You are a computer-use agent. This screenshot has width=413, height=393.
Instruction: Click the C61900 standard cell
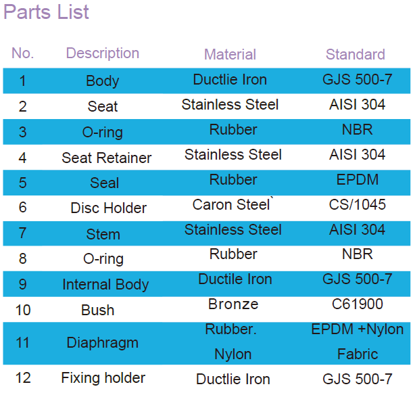pyautogui.click(x=358, y=304)
